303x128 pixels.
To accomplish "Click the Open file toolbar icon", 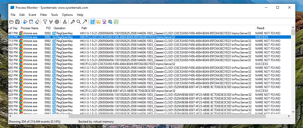I will click(12, 22).
